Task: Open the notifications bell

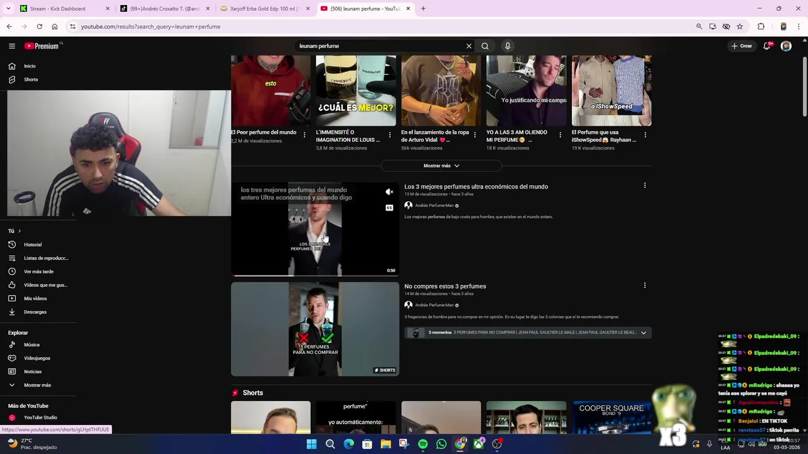Action: (x=767, y=46)
